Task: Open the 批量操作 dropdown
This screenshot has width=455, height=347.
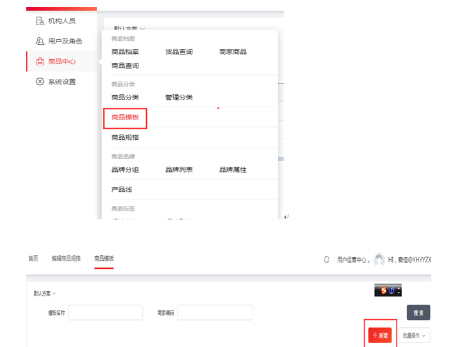Action: click(x=414, y=335)
